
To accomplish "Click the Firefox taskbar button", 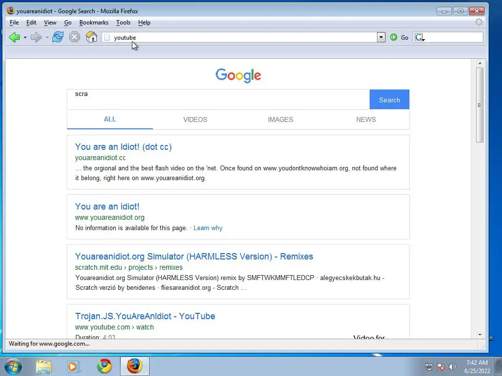I will (135, 366).
